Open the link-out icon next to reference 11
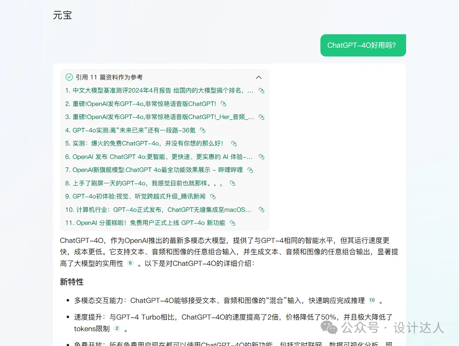The height and width of the screenshot is (346, 459). 232,222
